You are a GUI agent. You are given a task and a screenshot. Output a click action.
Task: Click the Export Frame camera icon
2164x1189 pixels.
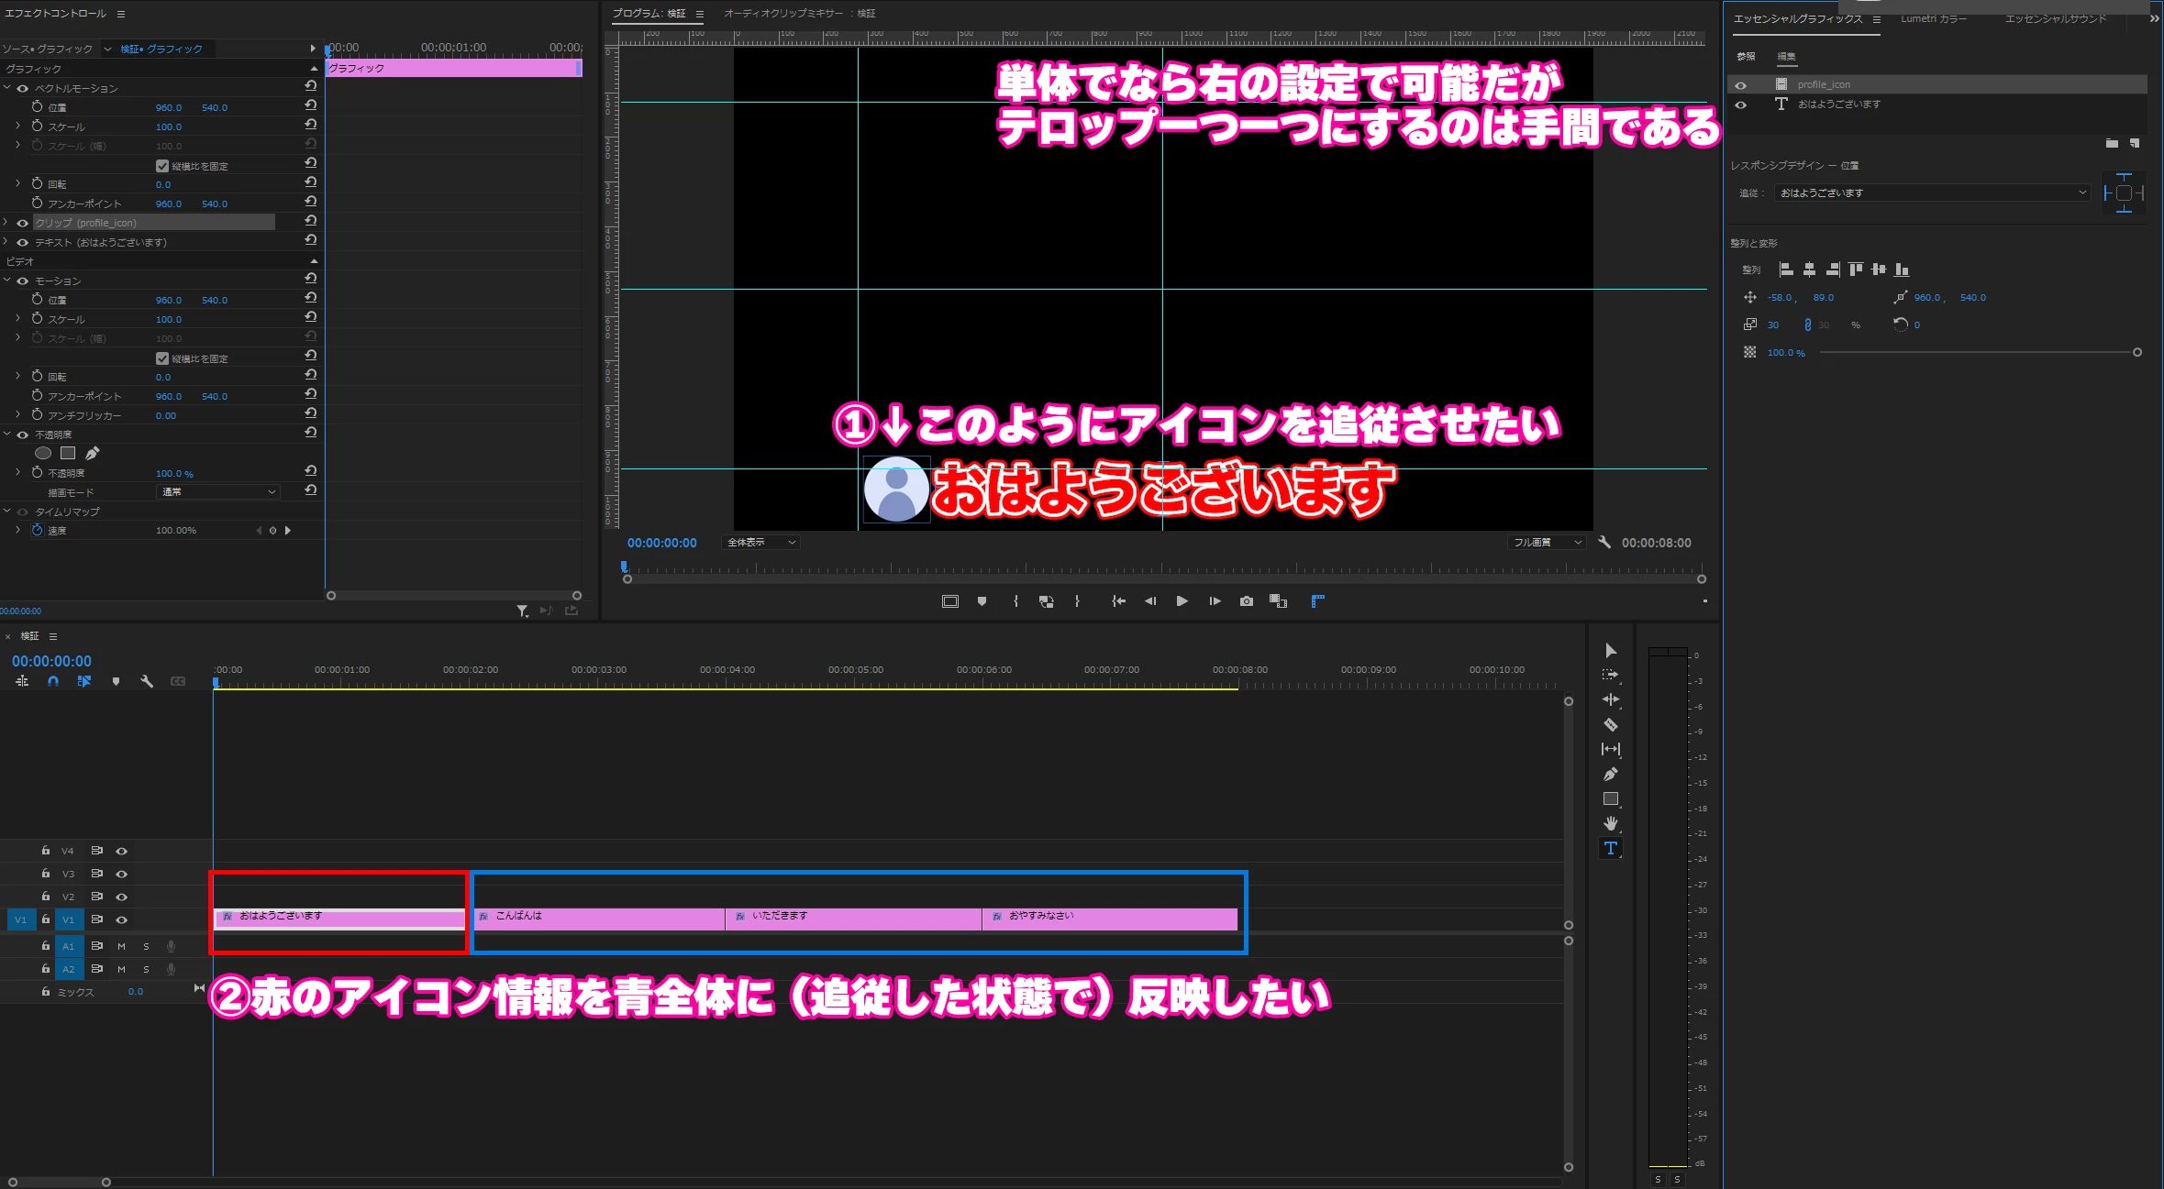click(x=1246, y=601)
